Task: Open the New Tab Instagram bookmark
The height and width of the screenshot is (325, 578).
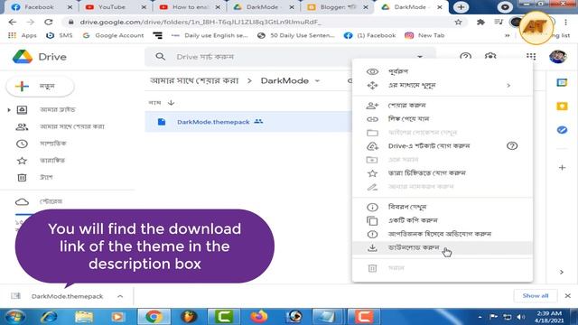Action: [424, 35]
